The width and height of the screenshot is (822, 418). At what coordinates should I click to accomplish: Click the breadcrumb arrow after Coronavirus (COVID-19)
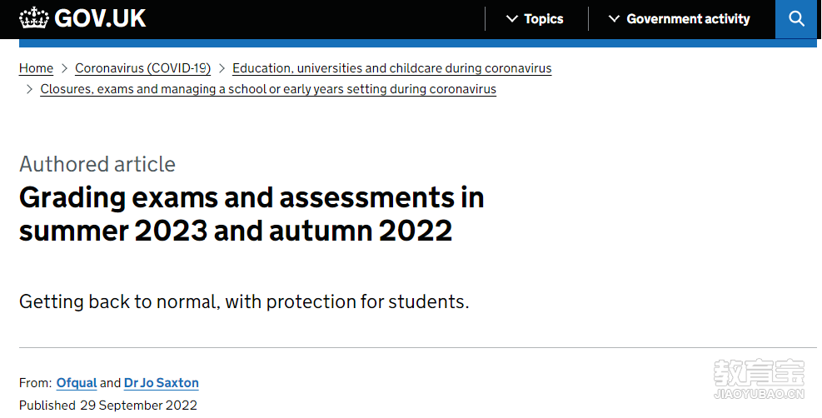[x=222, y=68]
